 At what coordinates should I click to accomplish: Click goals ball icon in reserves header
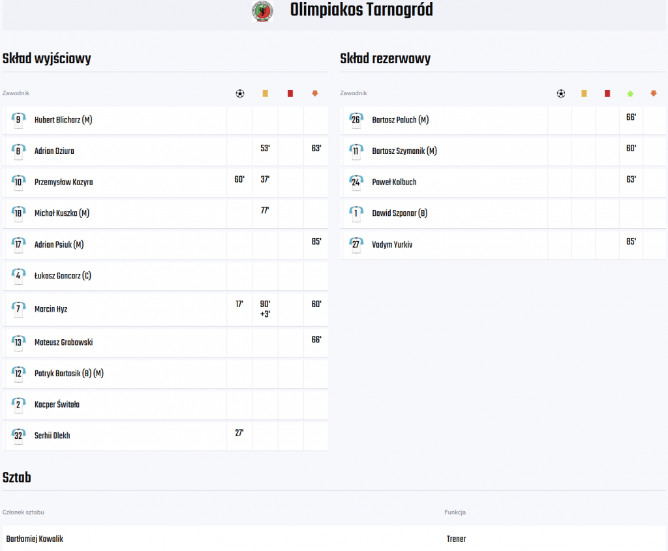(561, 93)
